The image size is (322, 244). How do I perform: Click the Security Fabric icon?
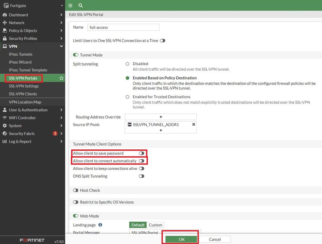[5, 133]
